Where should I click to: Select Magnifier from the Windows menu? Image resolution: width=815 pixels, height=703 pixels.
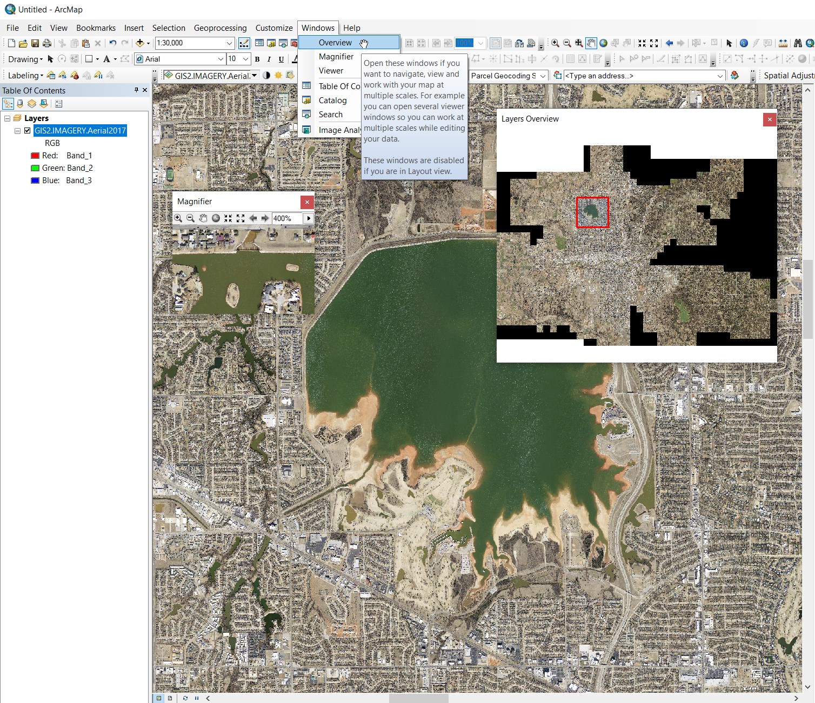point(336,56)
